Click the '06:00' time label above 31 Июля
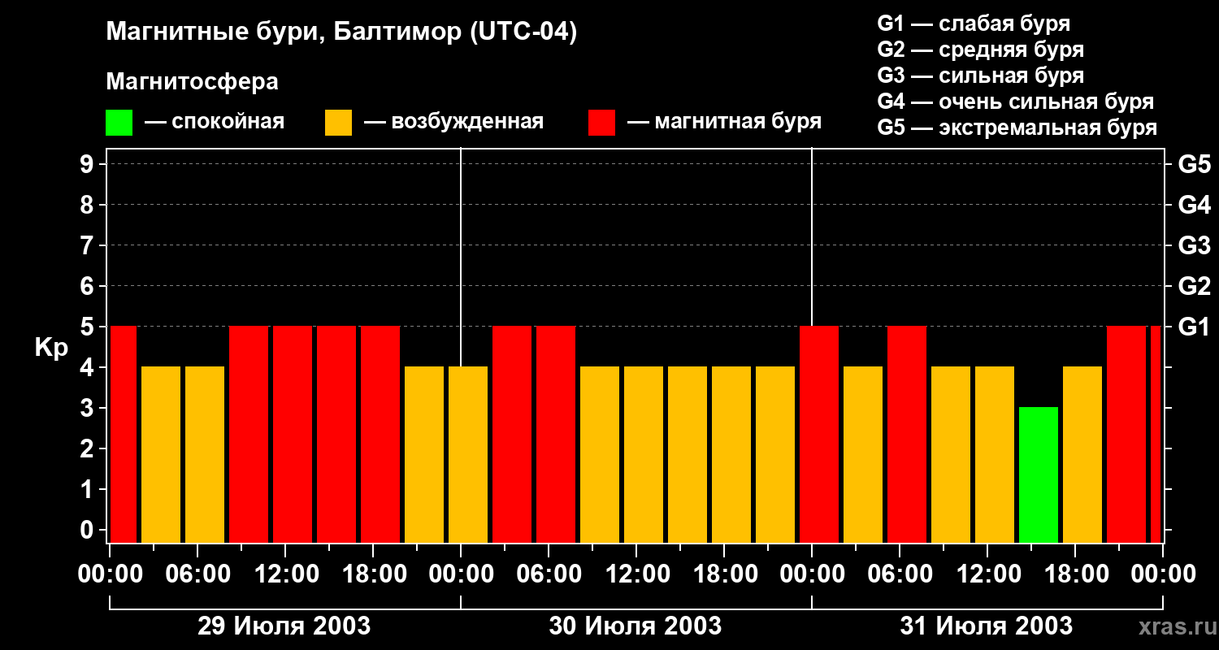This screenshot has height=650, width=1219. pos(900,574)
